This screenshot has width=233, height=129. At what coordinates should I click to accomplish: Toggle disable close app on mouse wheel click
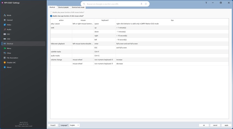51,16
